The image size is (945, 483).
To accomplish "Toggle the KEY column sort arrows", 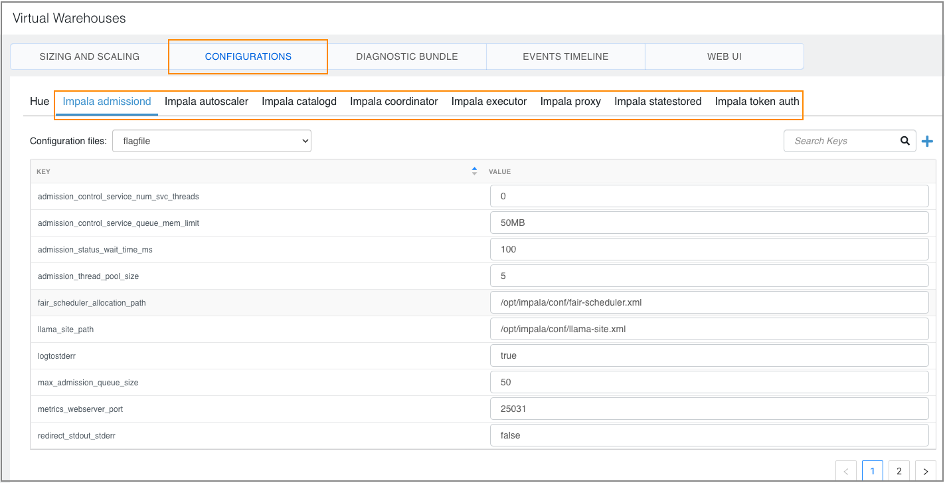I will pos(474,171).
